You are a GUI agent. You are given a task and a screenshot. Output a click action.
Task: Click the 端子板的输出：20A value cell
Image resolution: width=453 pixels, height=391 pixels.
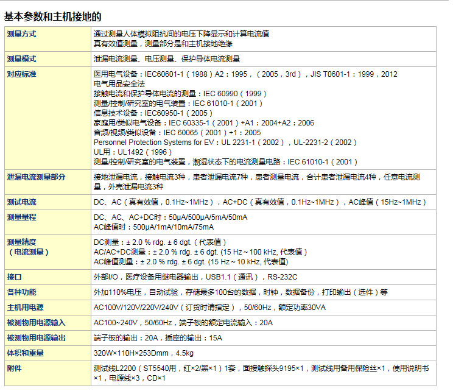[158, 337]
